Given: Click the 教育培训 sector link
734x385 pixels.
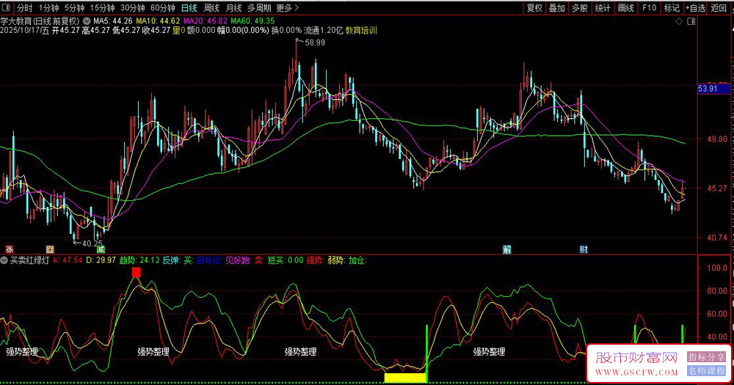Looking at the screenshot, I should click(x=361, y=31).
